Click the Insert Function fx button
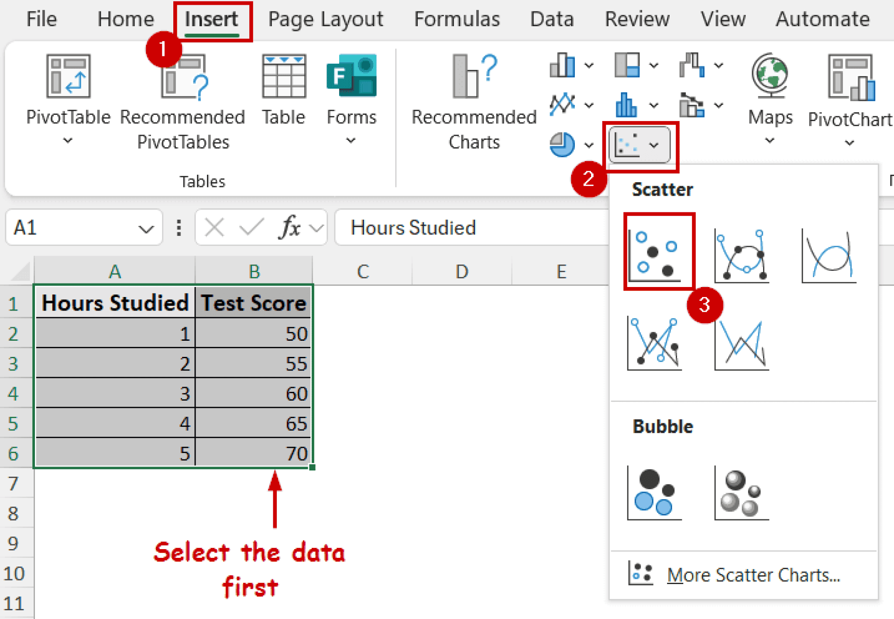The height and width of the screenshot is (619, 894). pyautogui.click(x=290, y=228)
